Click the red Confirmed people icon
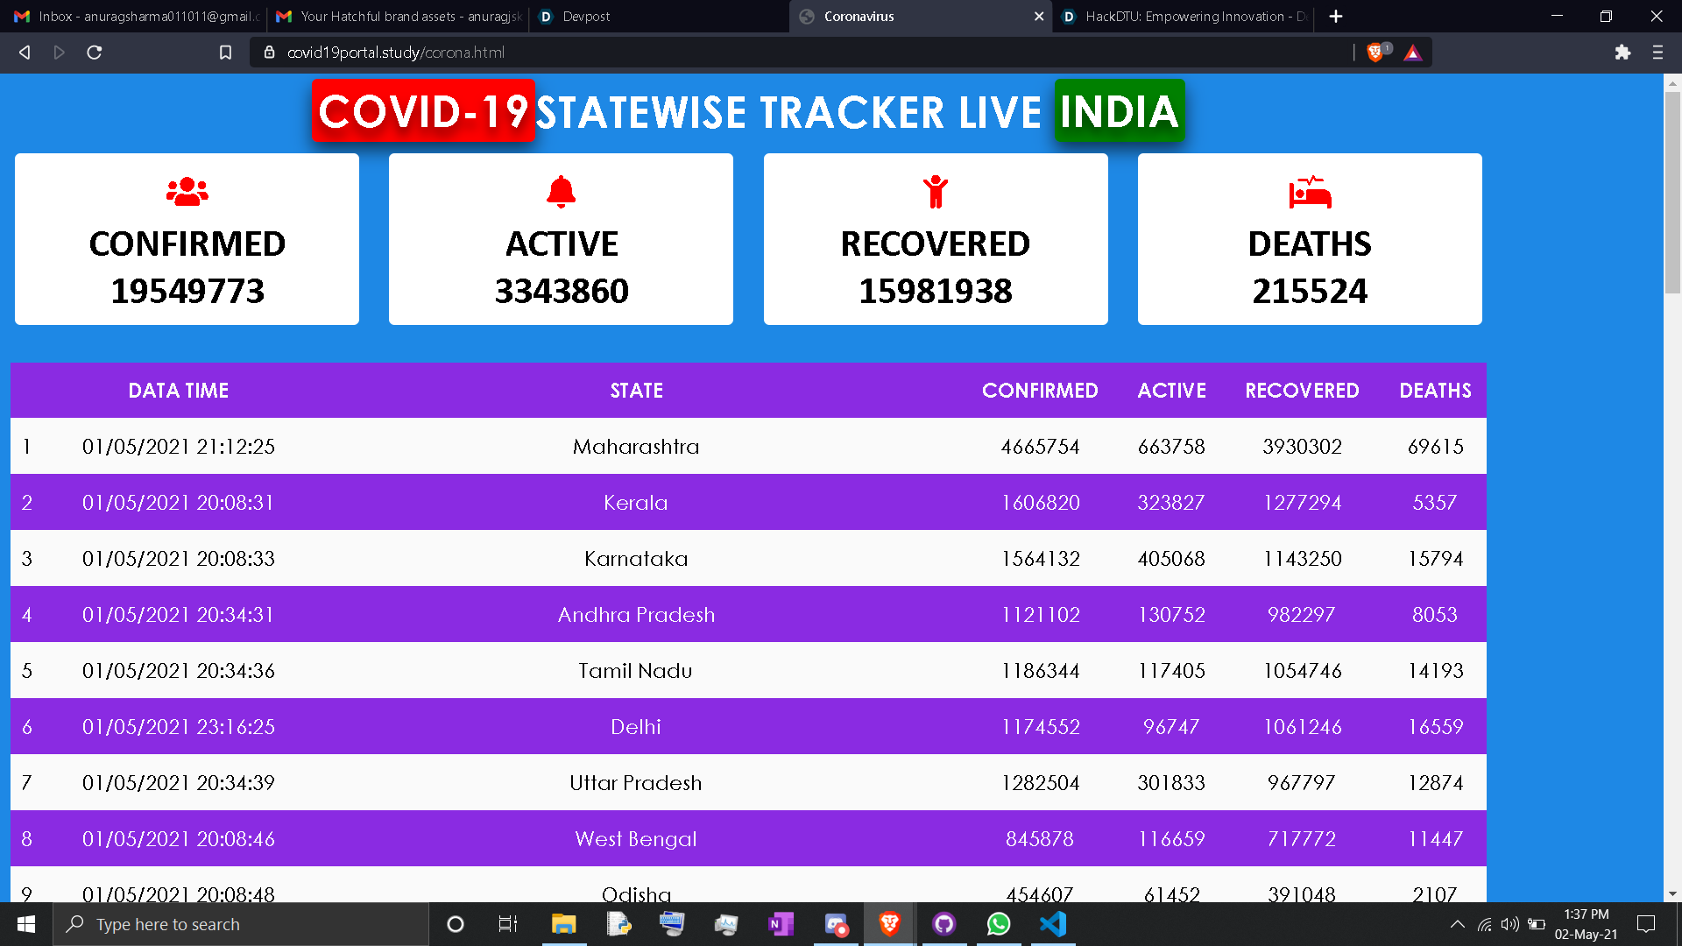The height and width of the screenshot is (946, 1682). 187,192
